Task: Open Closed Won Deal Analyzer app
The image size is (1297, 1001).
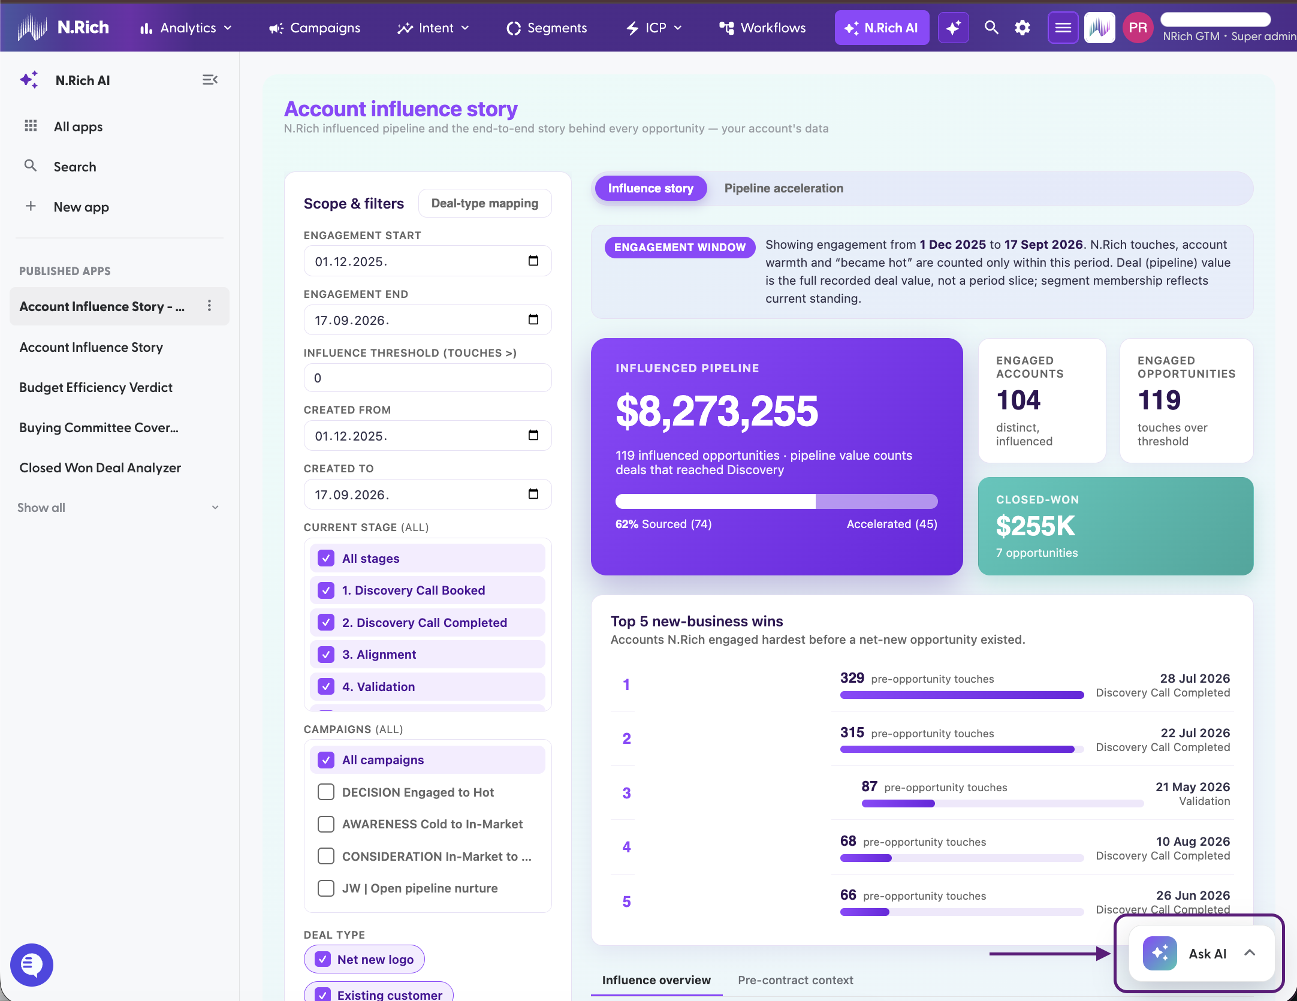Action: 100,468
